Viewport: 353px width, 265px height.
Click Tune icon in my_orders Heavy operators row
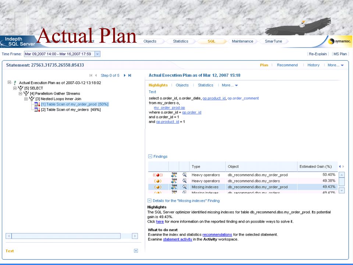[174, 181]
